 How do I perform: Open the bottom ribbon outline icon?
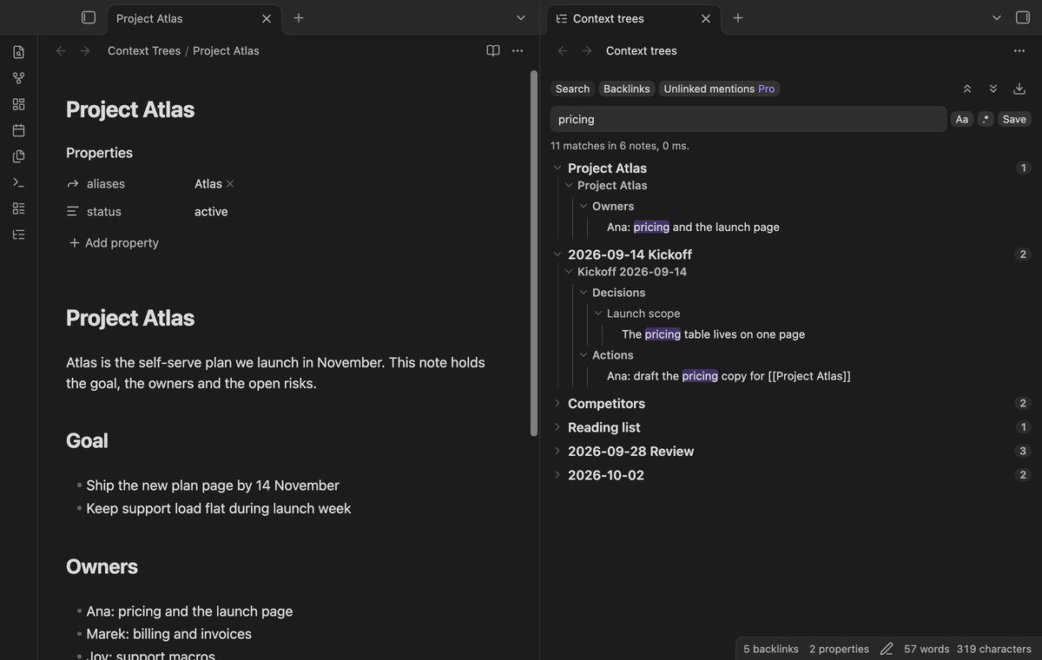18,234
